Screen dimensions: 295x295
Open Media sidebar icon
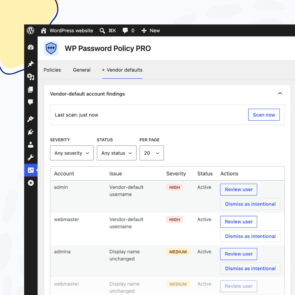pos(31,77)
